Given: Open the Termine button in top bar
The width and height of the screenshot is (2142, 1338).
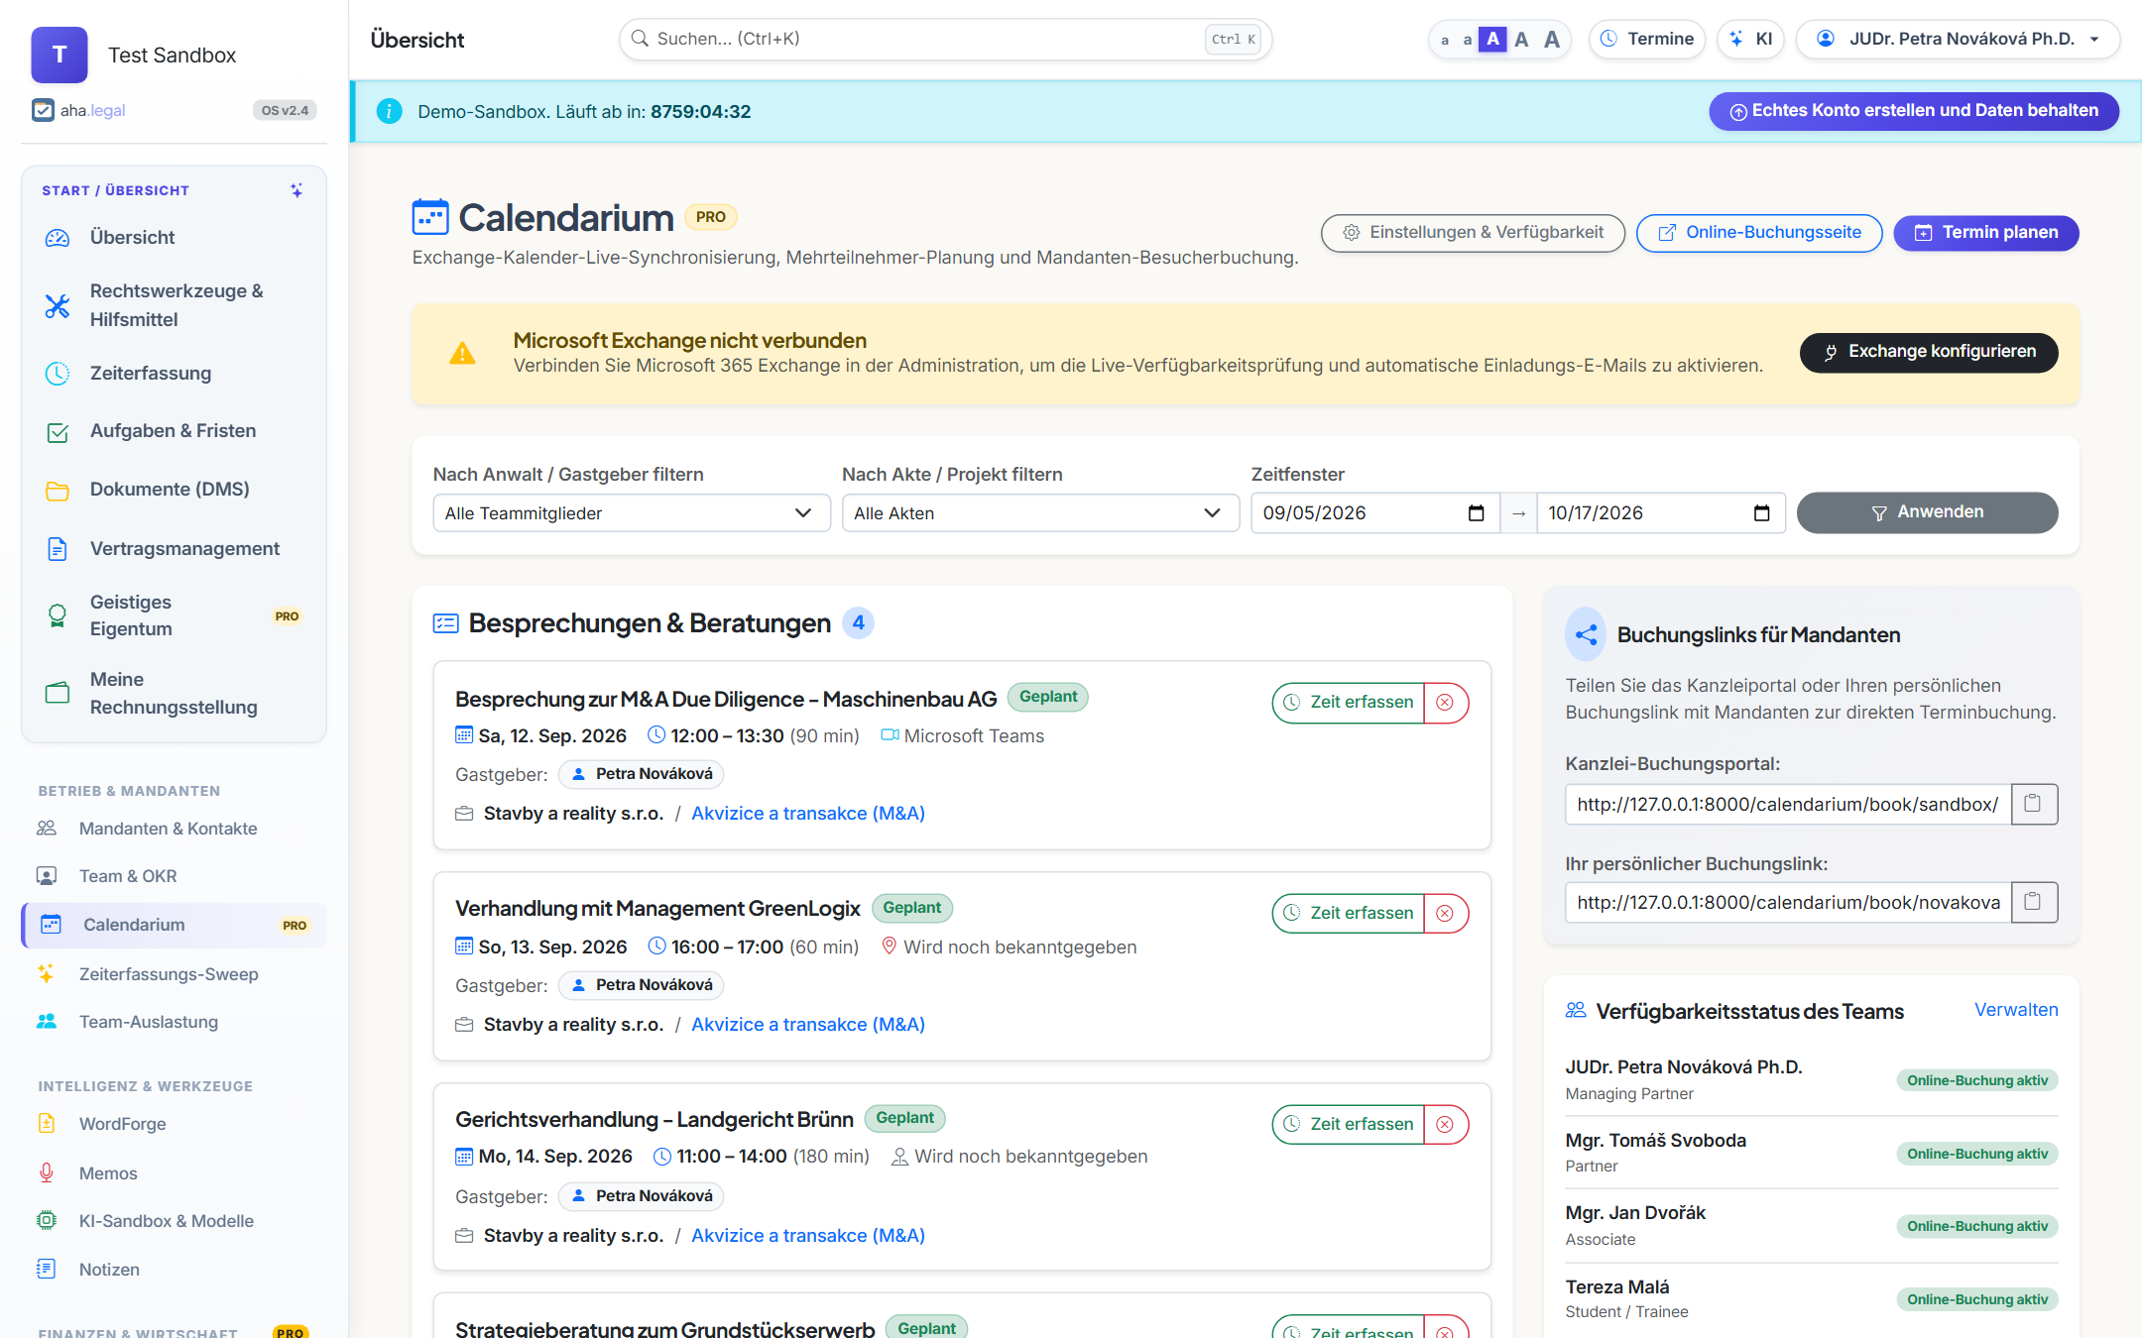Looking at the screenshot, I should click(x=1647, y=39).
